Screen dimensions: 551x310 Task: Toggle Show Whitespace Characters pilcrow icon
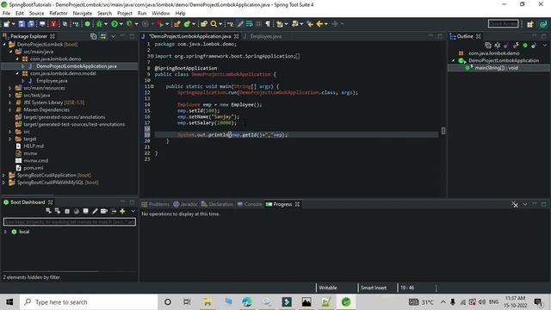268,24
